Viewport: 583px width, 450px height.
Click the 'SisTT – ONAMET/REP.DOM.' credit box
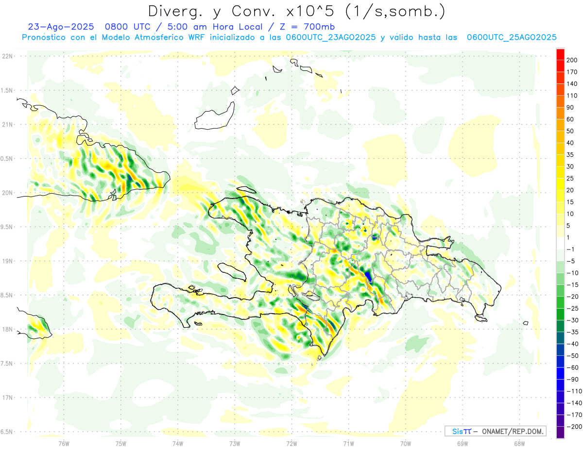(x=496, y=431)
